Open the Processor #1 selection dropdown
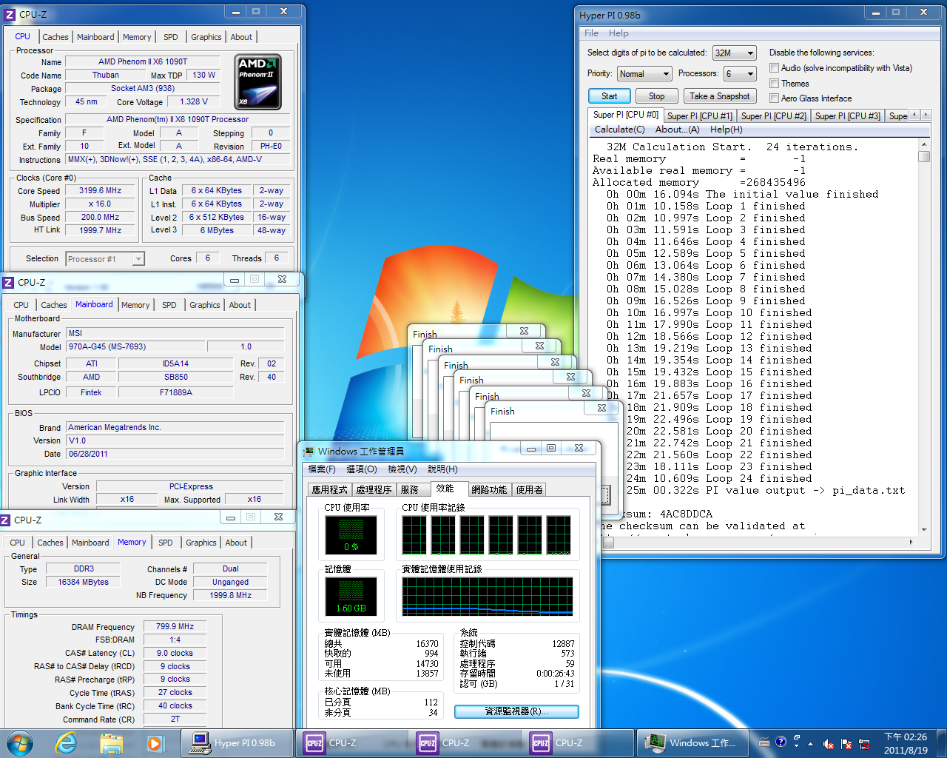Image resolution: width=947 pixels, height=758 pixels. [x=105, y=258]
